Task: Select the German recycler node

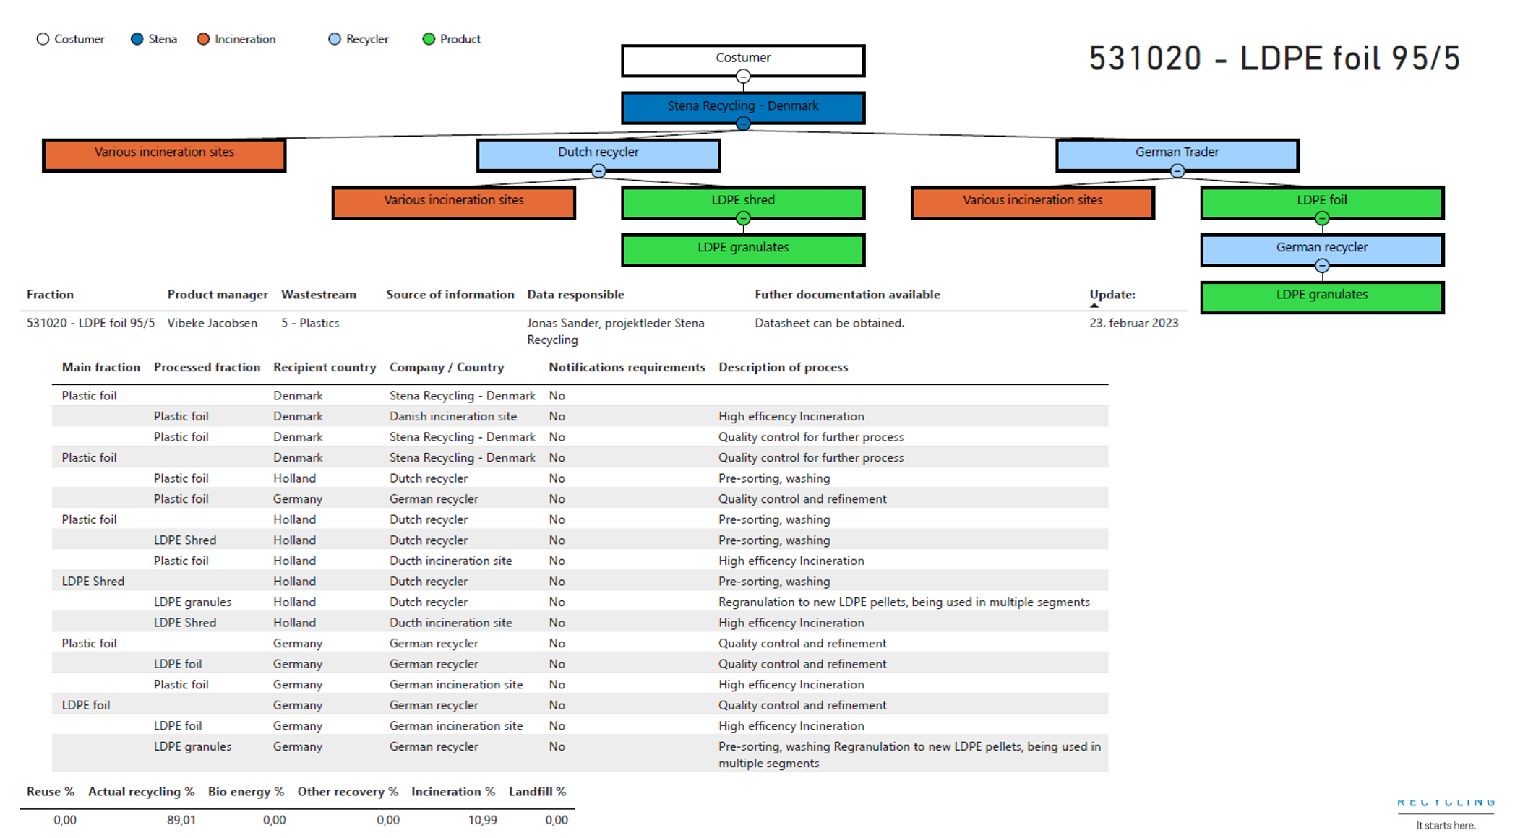Action: [x=1321, y=248]
